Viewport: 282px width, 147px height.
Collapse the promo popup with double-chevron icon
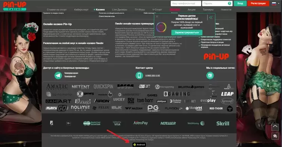[211, 17]
